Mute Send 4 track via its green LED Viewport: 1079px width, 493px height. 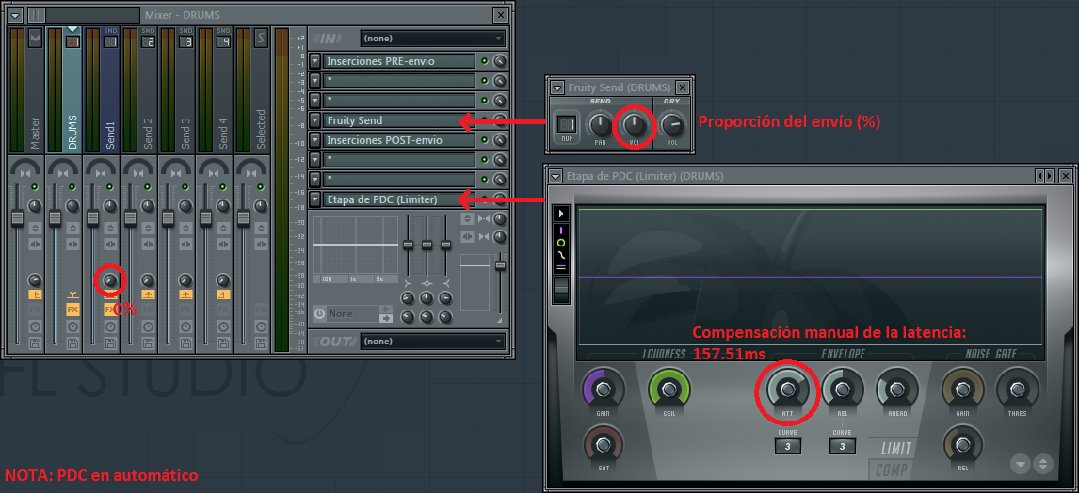tap(223, 188)
